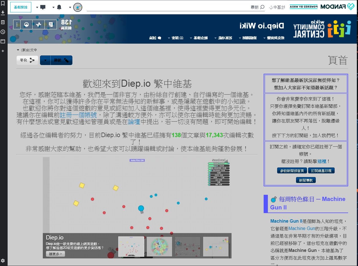The image size is (358, 266).
Task: Click the Community Central logo
Action: pyautogui.click(x=323, y=29)
